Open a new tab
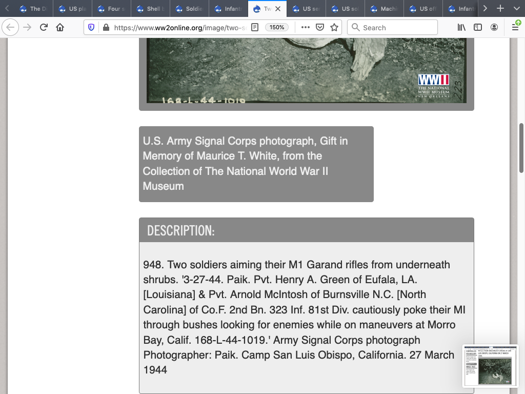 [x=500, y=9]
